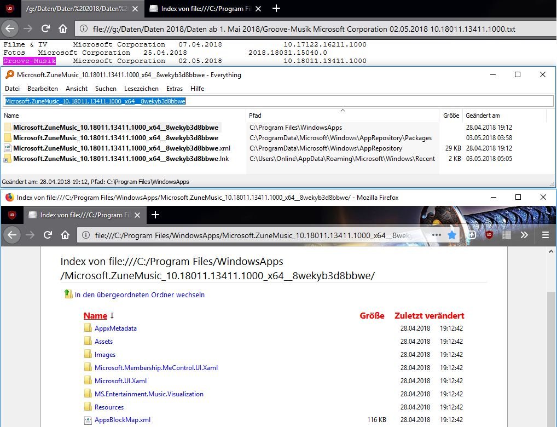Open the Microsoft.UI.Xaml folder

click(120, 381)
